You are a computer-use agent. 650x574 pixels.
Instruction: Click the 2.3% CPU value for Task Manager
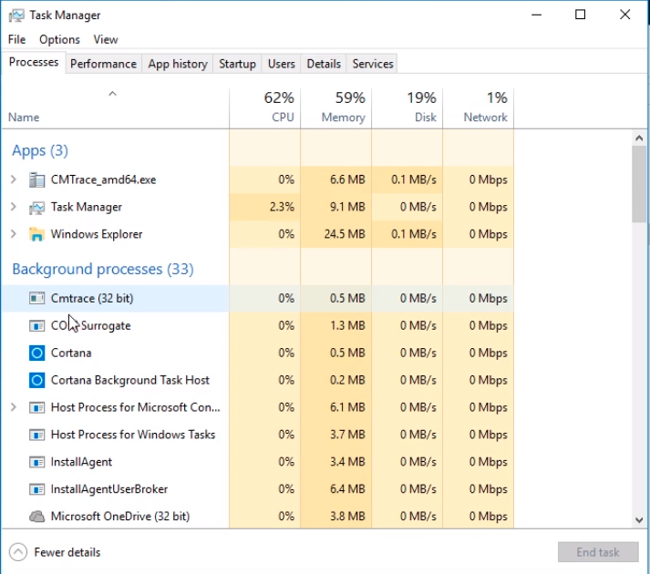(x=282, y=207)
